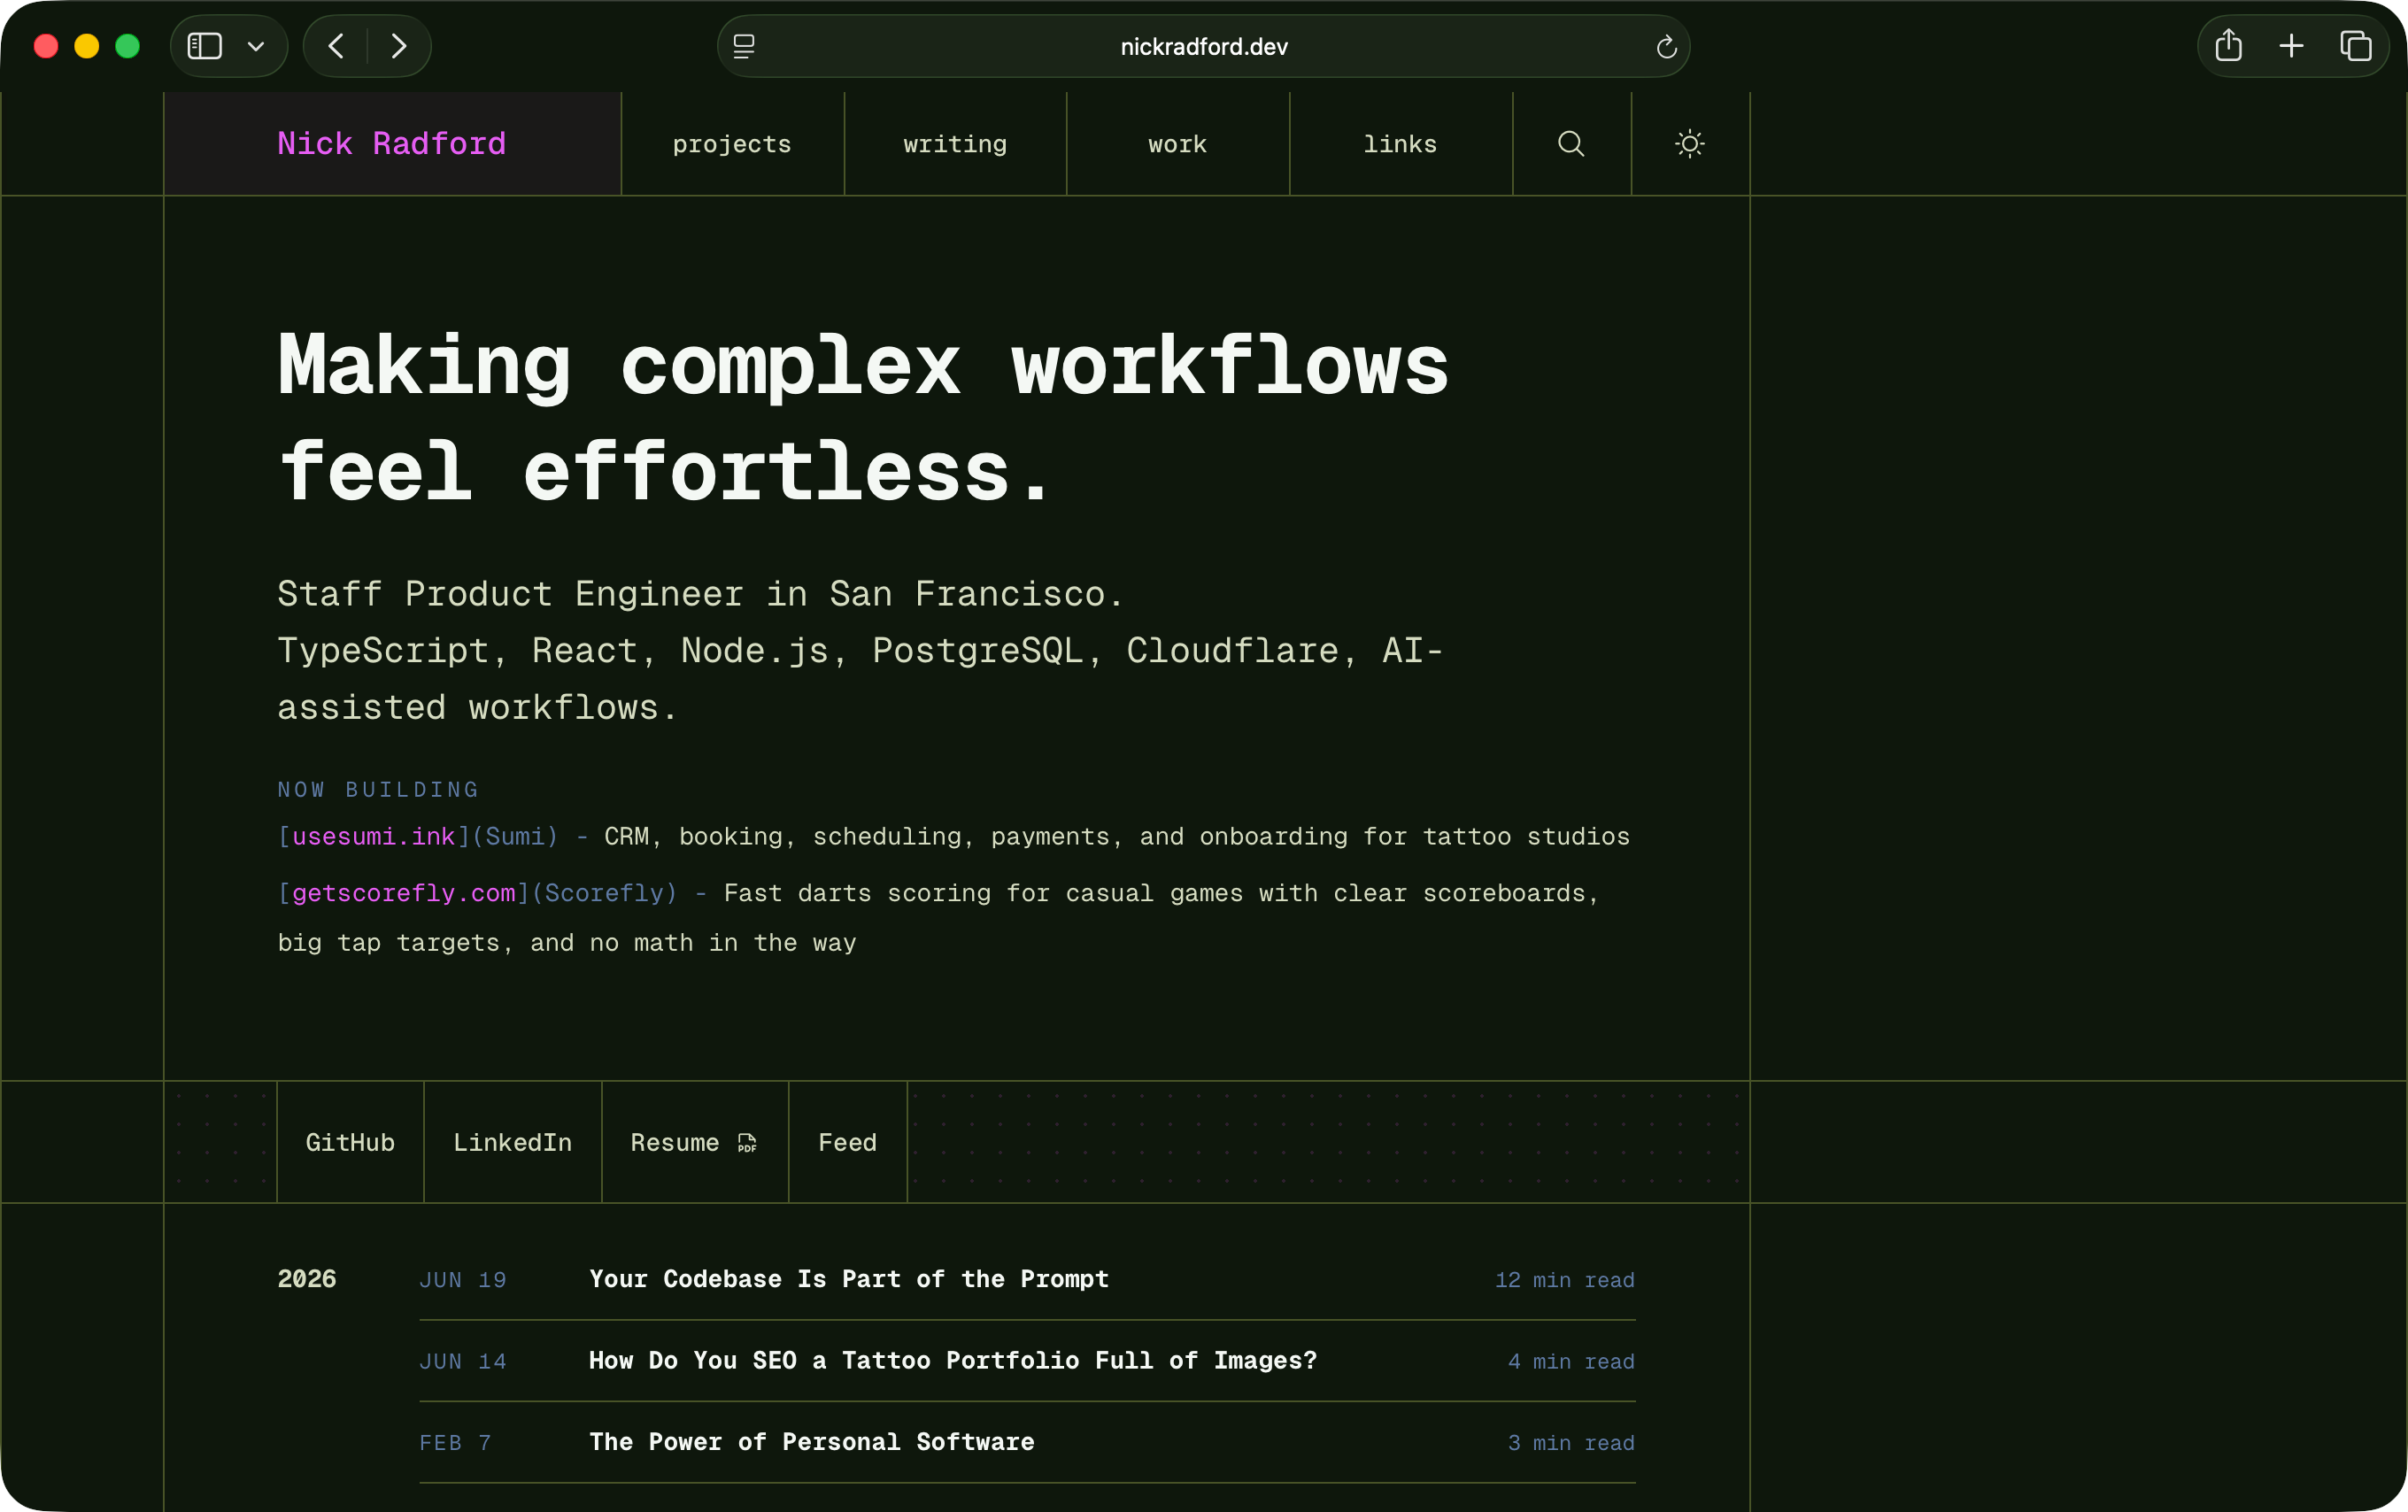Click the JUN 14 date
This screenshot has width=2408, height=1512.
click(463, 1361)
